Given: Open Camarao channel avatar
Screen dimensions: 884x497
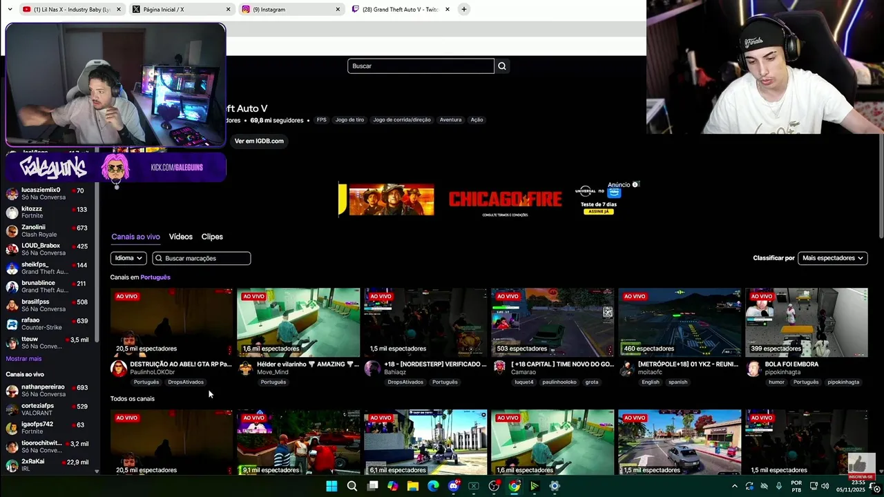Looking at the screenshot, I should (499, 368).
